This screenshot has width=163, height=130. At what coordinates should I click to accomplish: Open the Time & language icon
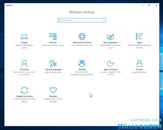53,63
